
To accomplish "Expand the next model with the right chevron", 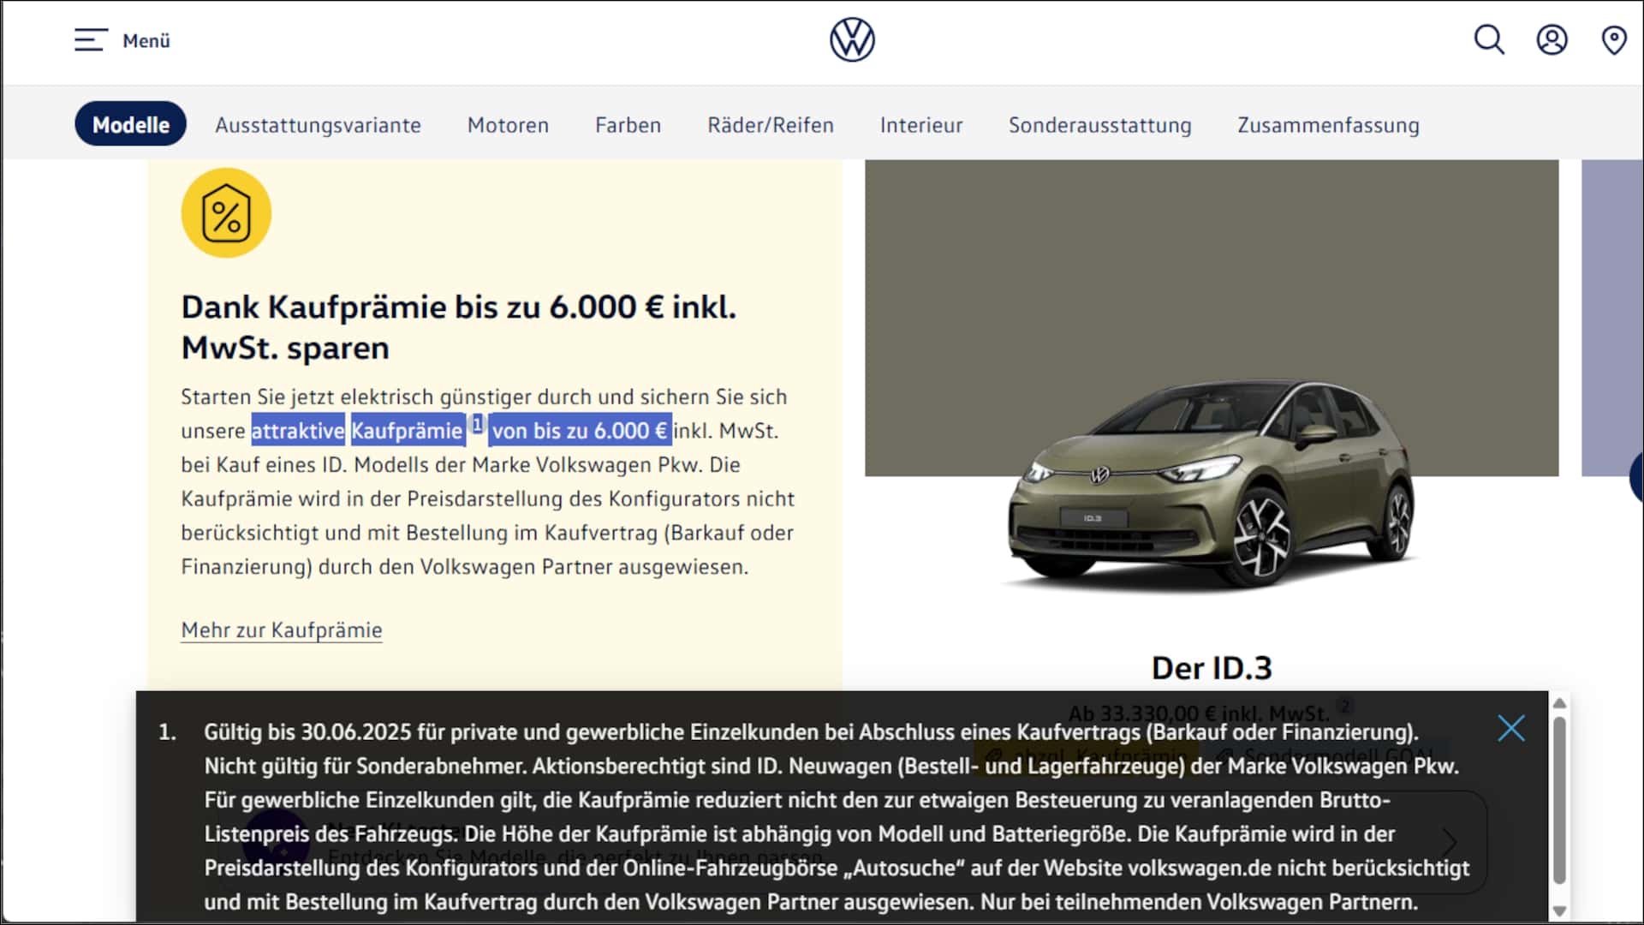I will 1450,842.
